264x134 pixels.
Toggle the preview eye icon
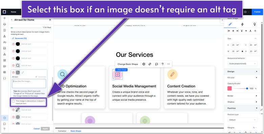tap(245, 12)
